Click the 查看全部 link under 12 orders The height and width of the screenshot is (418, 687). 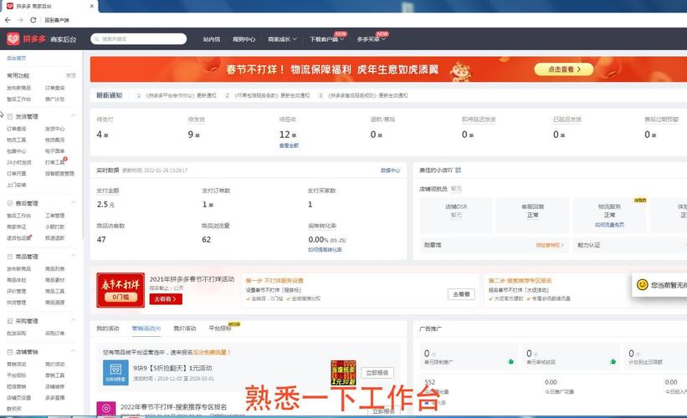(x=289, y=145)
